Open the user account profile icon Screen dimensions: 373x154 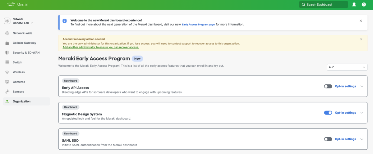click(354, 5)
